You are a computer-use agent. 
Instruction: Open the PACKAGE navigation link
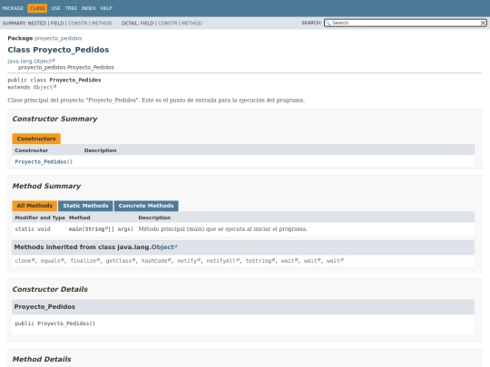tap(13, 8)
